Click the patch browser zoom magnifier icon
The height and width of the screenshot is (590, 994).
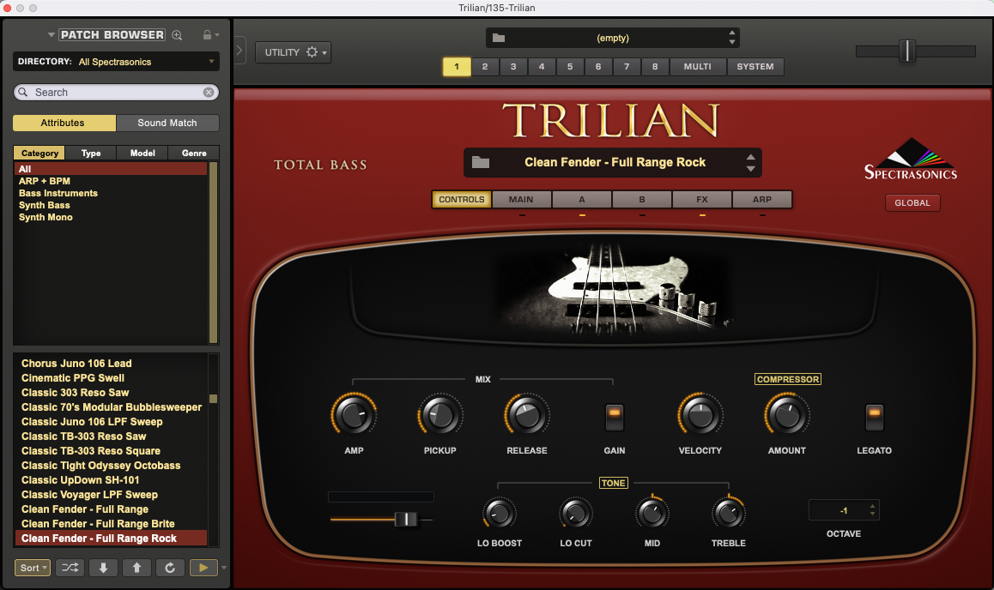coord(177,35)
